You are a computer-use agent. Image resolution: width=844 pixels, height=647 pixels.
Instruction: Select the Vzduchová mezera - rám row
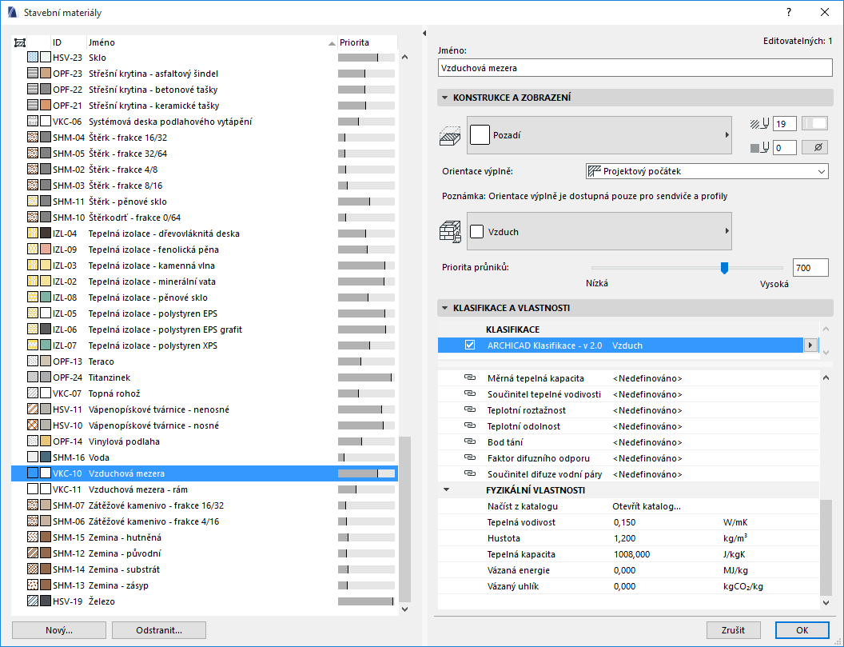tap(205, 489)
